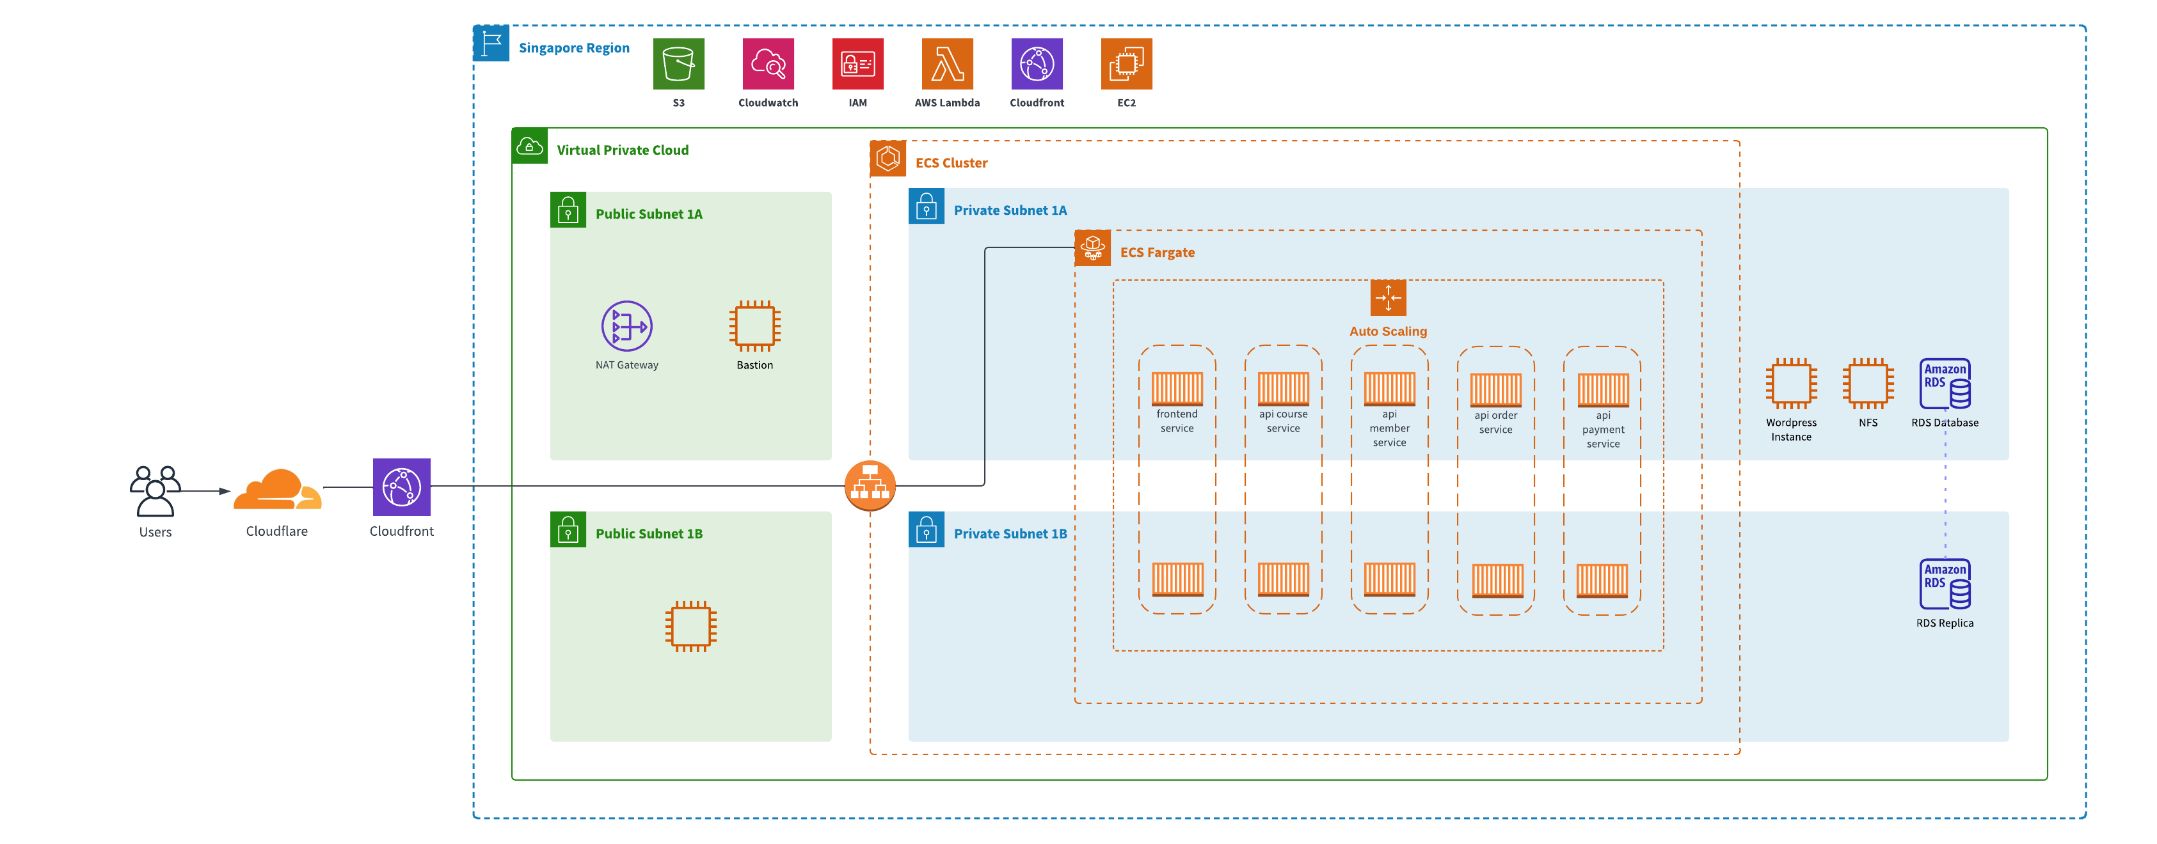Select the Wordpress Instance icon
The width and height of the screenshot is (2157, 844).
click(1791, 385)
